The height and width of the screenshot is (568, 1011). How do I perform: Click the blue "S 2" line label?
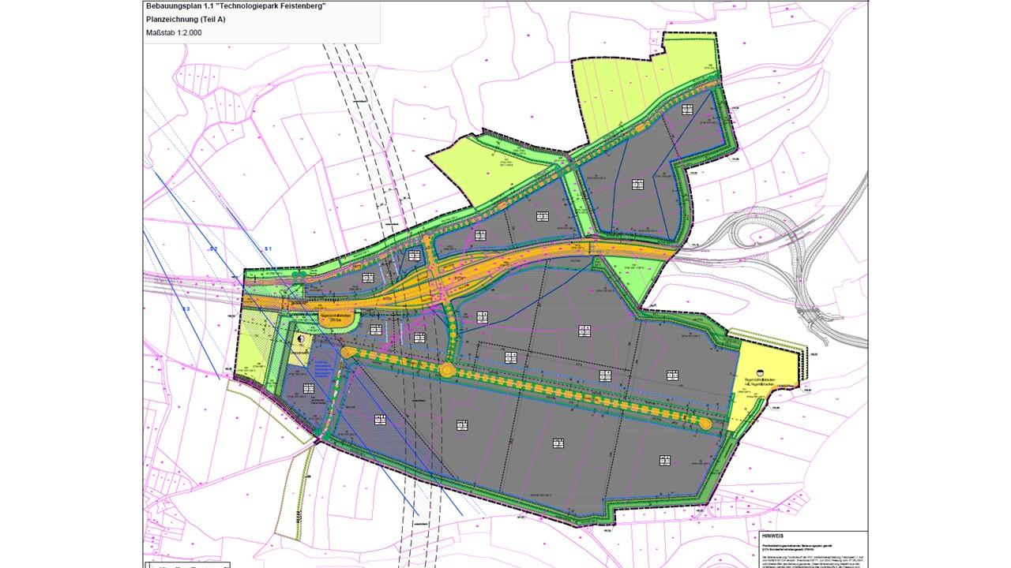click(x=212, y=249)
